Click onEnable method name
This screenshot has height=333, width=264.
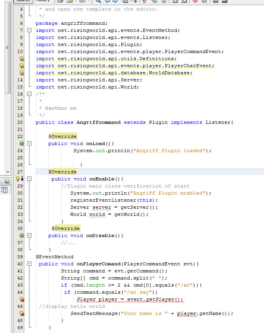102,179
